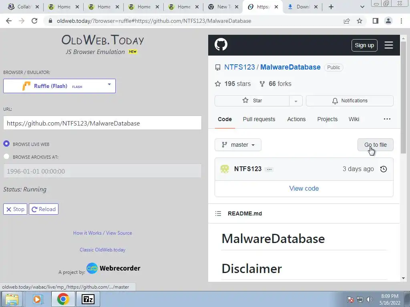Go back in Chrome
The image size is (410, 307).
pyautogui.click(x=9, y=21)
